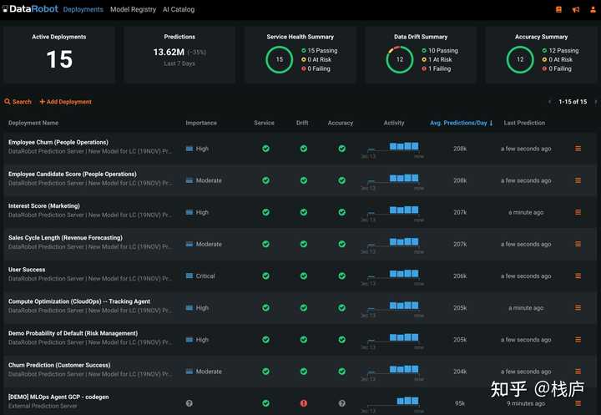Open Compute Optimization (CloudOps) Tracking Agent deployment
Image resolution: width=601 pixels, height=415 pixels.
79,301
